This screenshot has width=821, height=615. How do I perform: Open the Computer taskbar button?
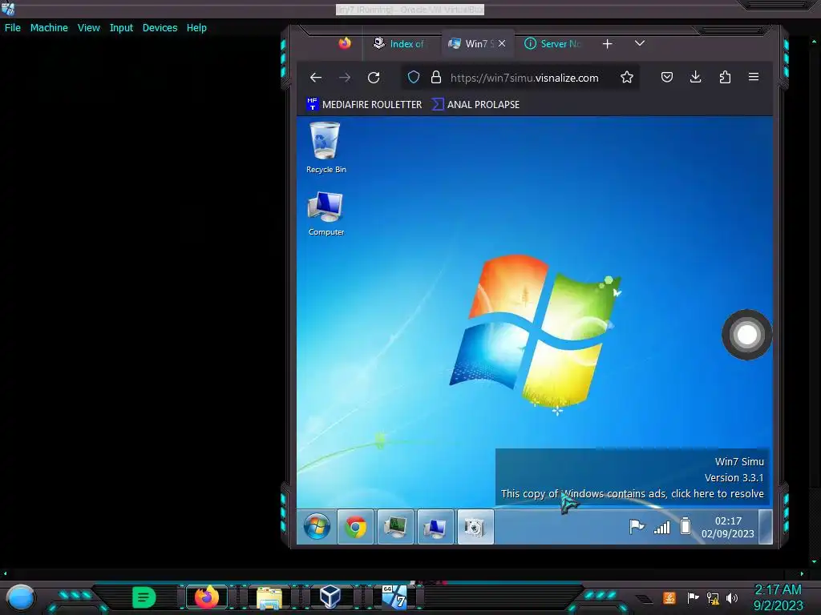click(x=435, y=527)
